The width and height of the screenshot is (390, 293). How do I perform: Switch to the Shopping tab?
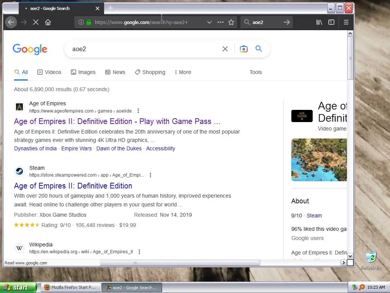[150, 72]
